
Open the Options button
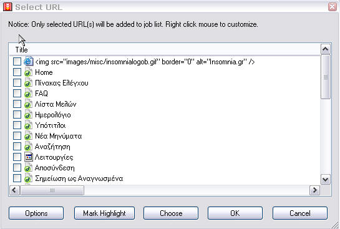36,213
